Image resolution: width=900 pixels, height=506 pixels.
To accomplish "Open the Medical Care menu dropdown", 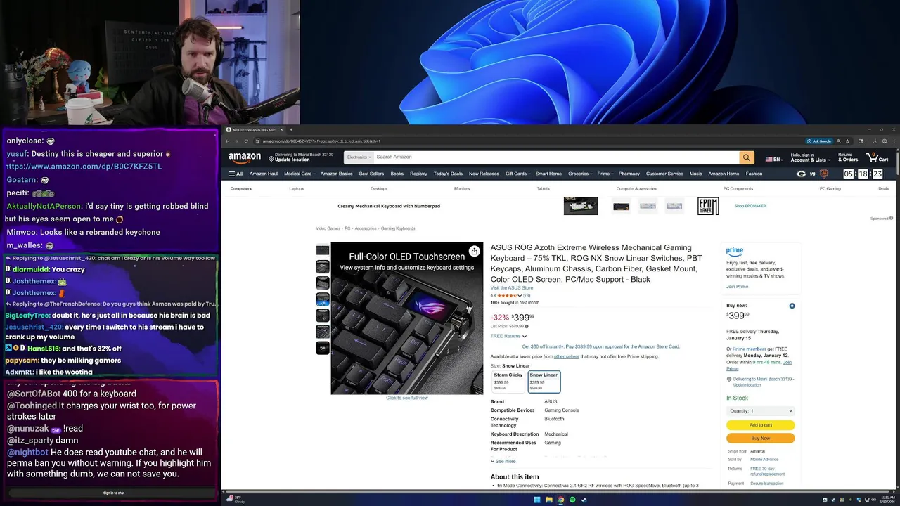I will [299, 174].
